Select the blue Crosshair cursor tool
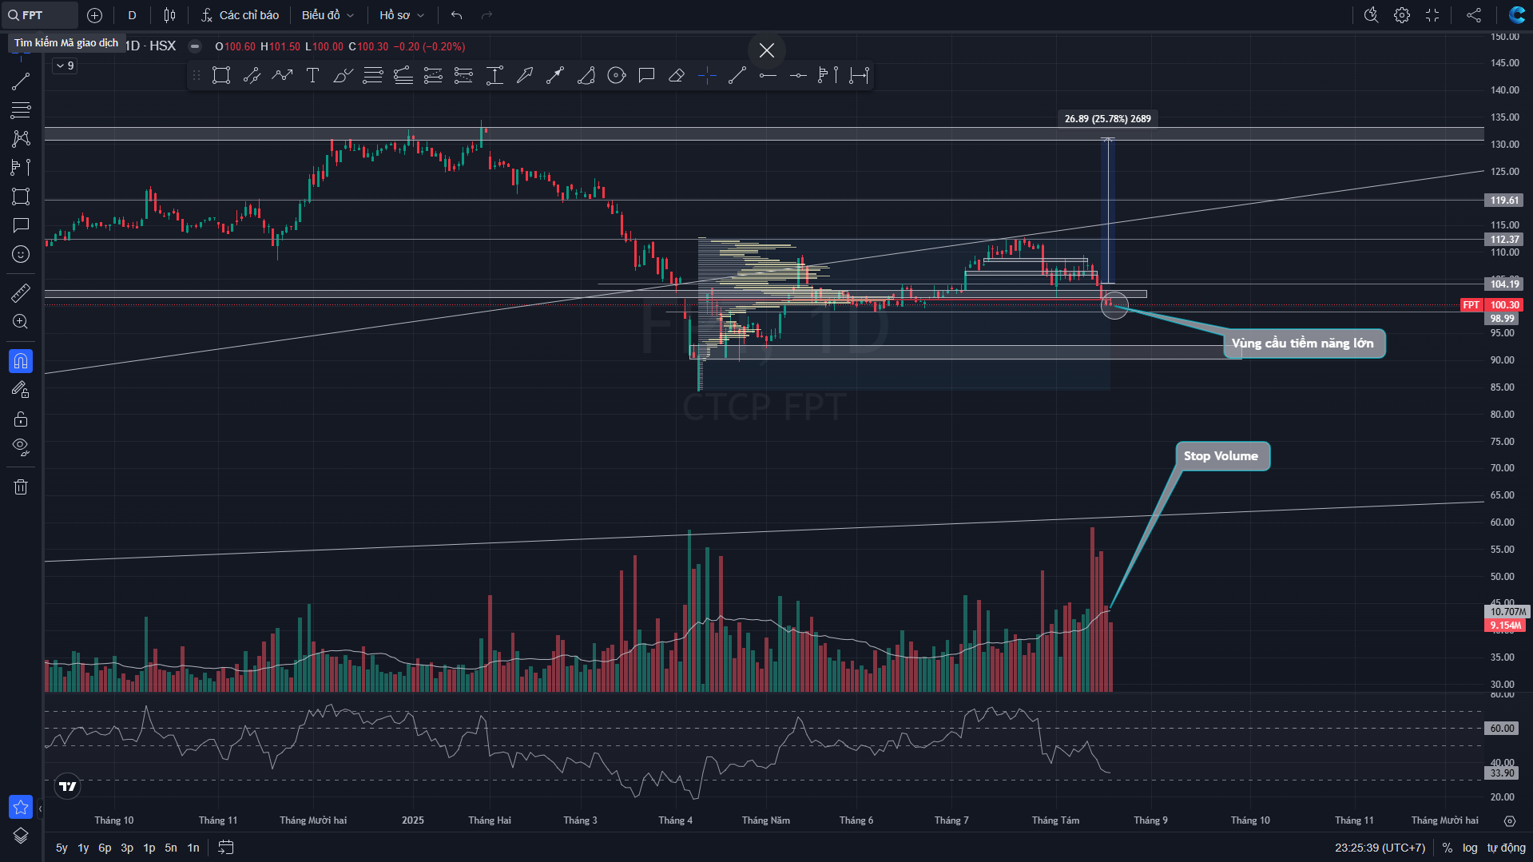Screen dimensions: 1533x862 click(x=707, y=76)
